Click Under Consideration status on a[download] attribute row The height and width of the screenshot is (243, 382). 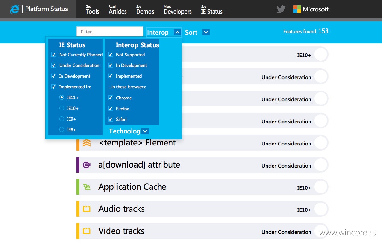click(x=286, y=166)
